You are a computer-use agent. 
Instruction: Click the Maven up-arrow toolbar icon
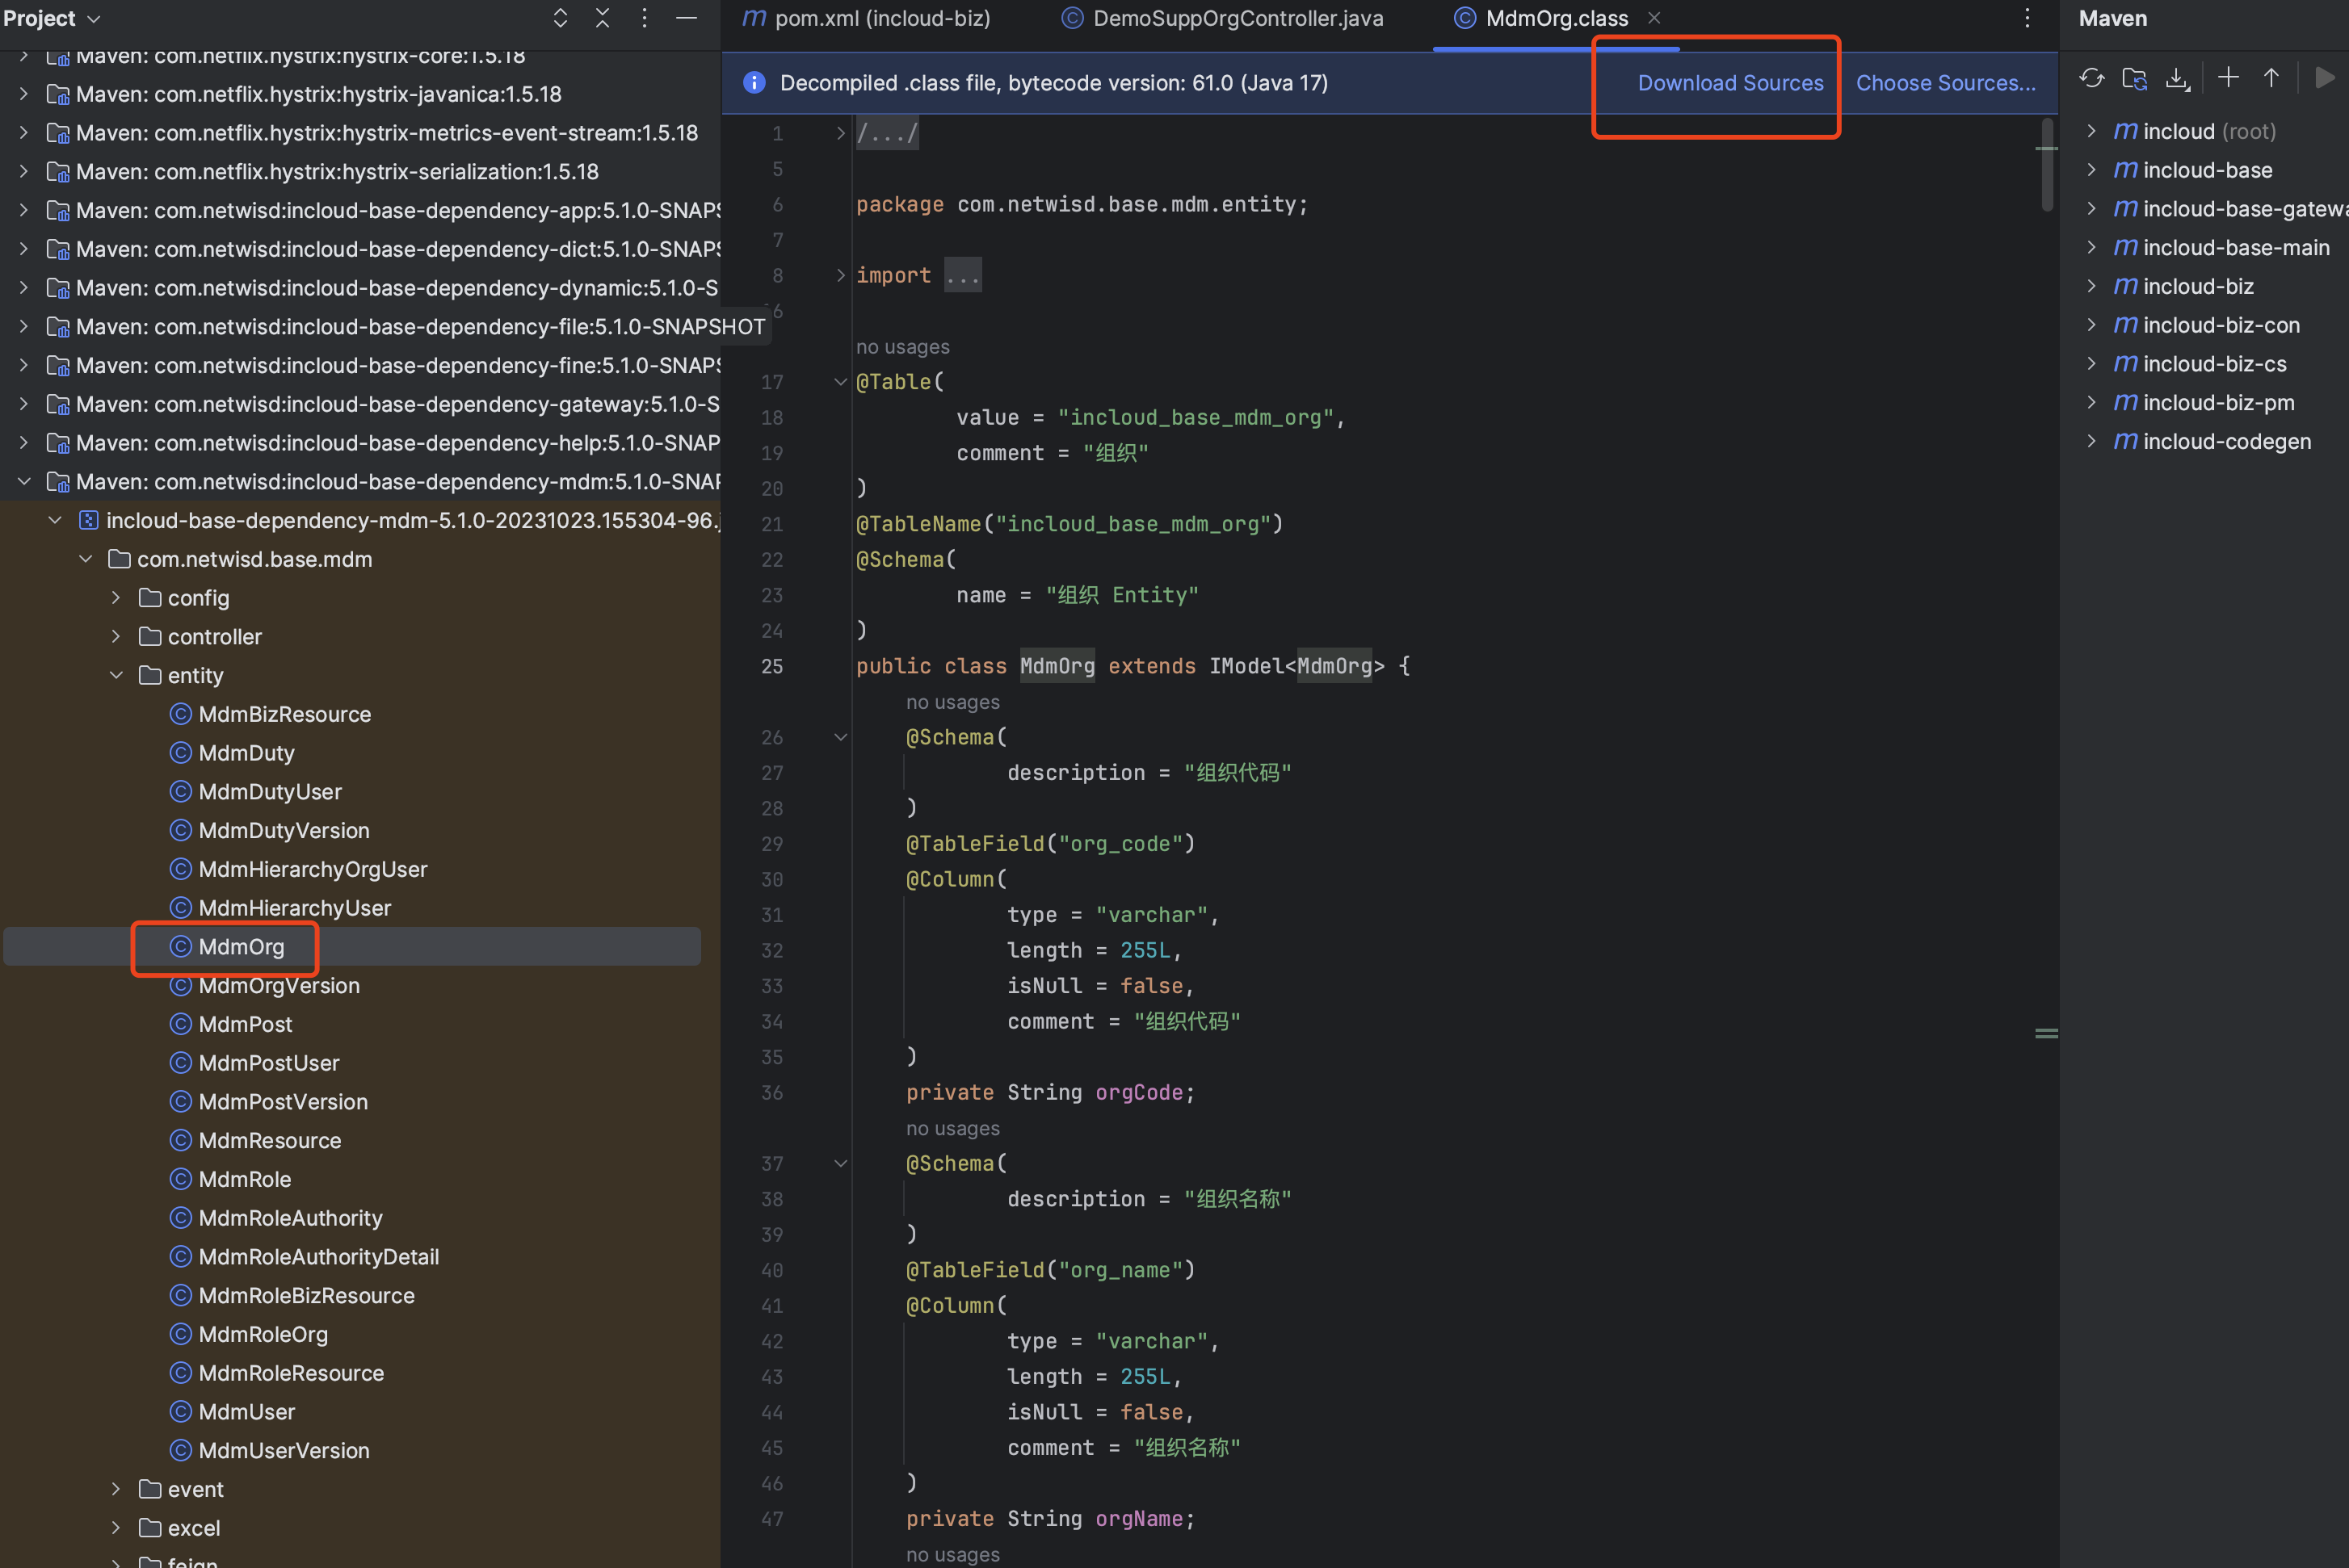point(2271,78)
